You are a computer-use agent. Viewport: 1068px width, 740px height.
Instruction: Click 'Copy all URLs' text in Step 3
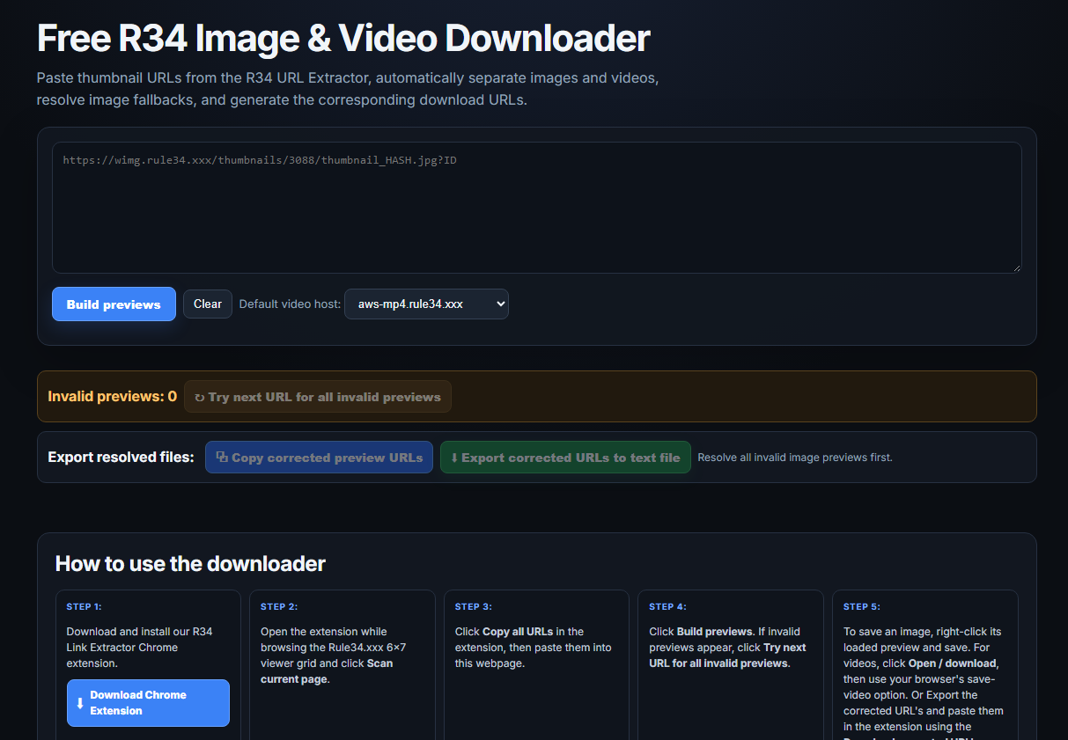518,632
